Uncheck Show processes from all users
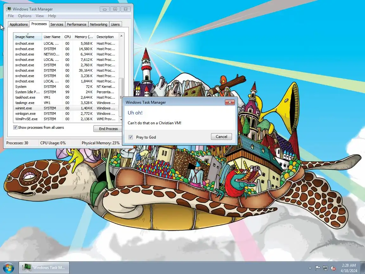 point(15,127)
